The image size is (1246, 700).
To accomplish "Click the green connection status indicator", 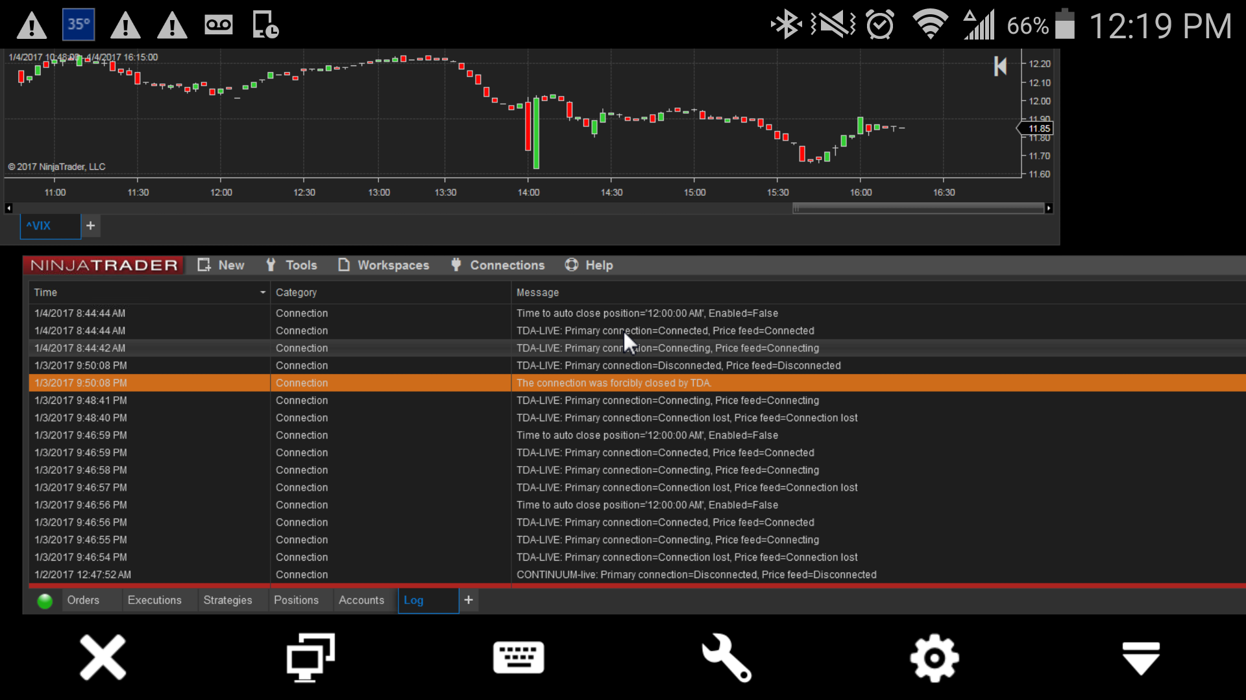I will point(45,601).
